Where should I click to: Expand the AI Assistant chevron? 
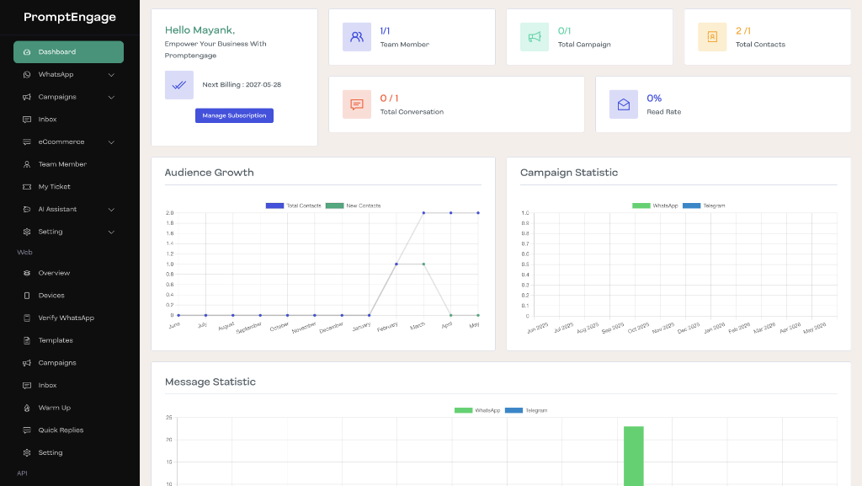111,210
